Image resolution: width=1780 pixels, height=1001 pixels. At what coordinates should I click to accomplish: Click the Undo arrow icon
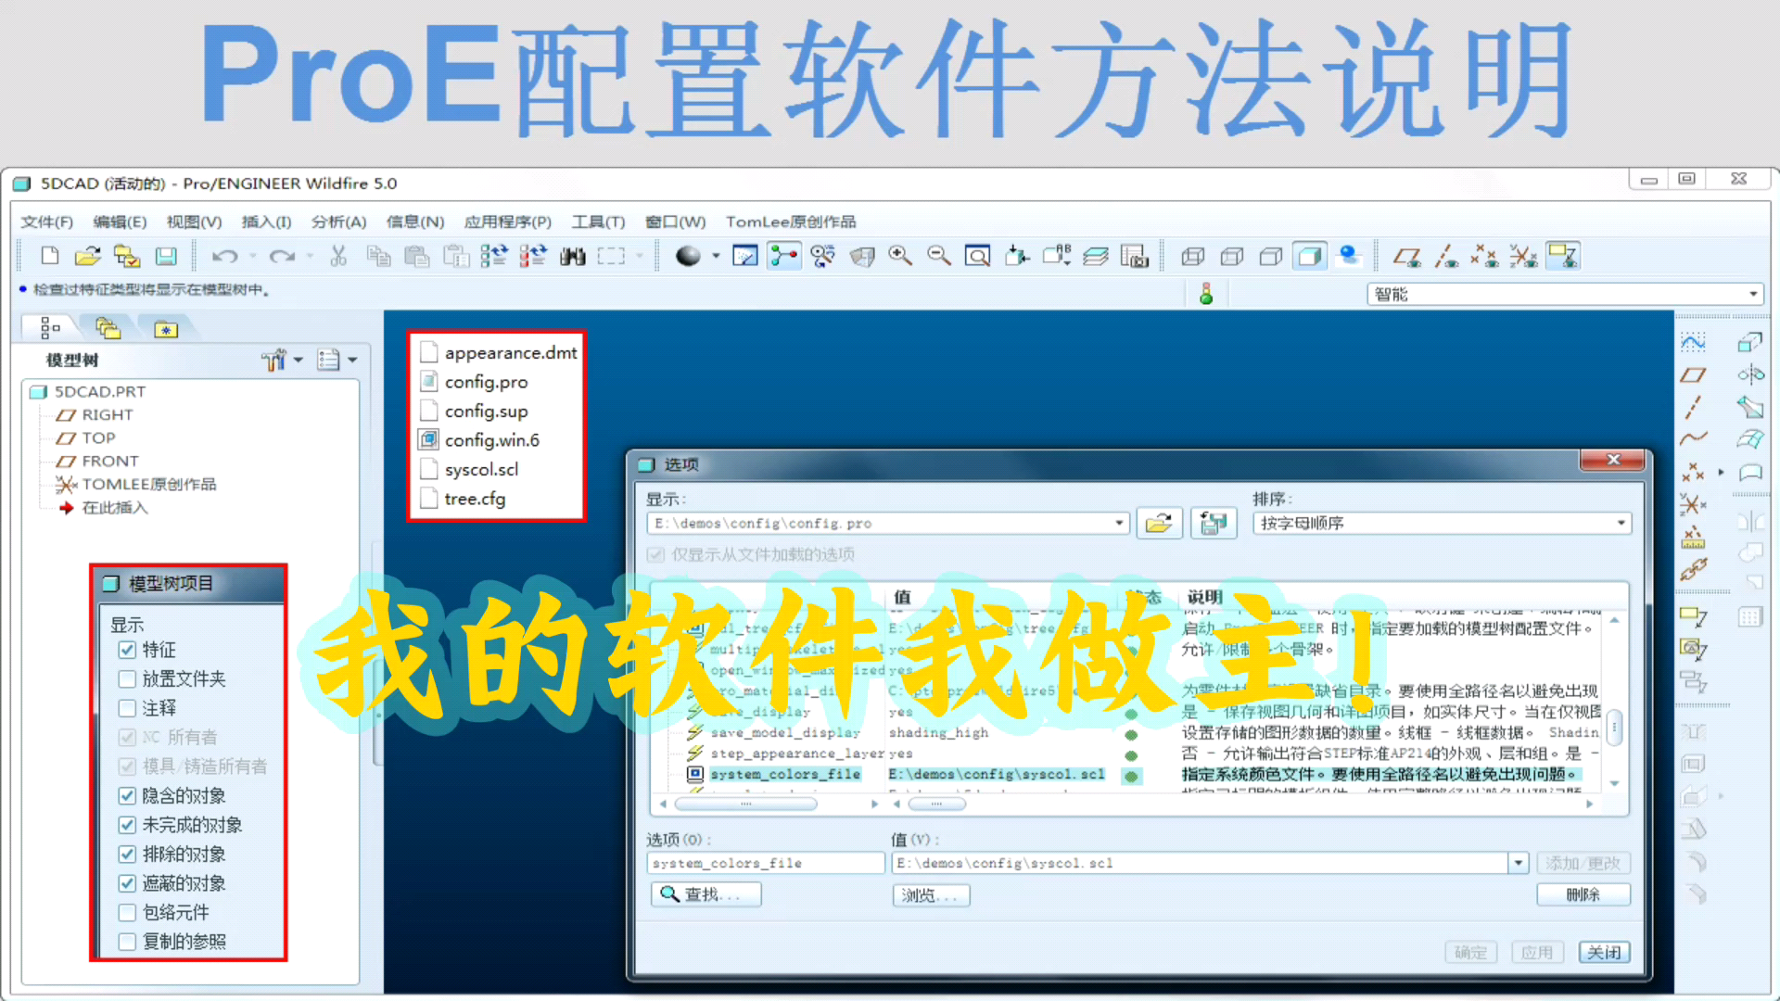pyautogui.click(x=223, y=256)
